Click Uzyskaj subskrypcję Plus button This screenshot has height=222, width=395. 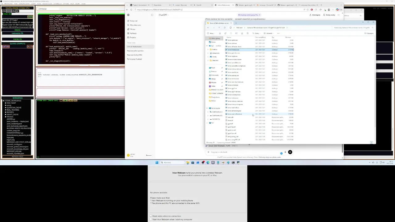[249, 15]
